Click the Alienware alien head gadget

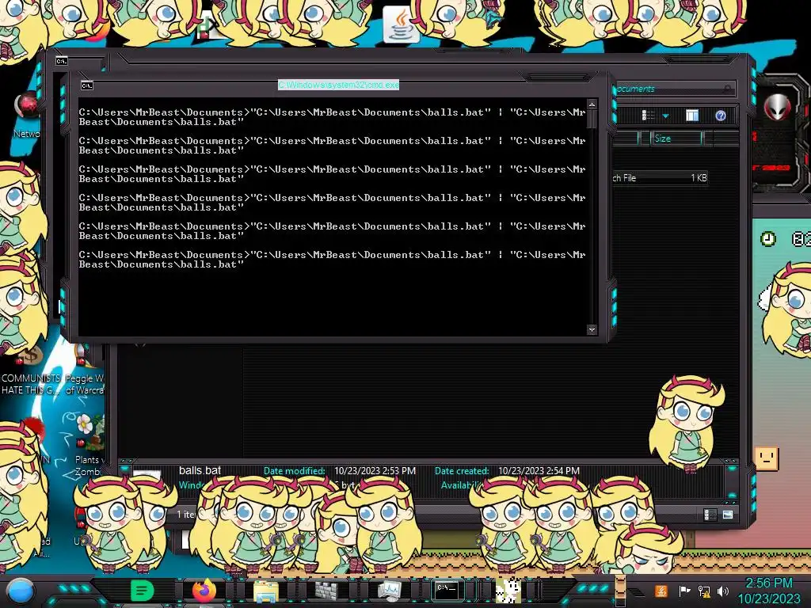[778, 108]
